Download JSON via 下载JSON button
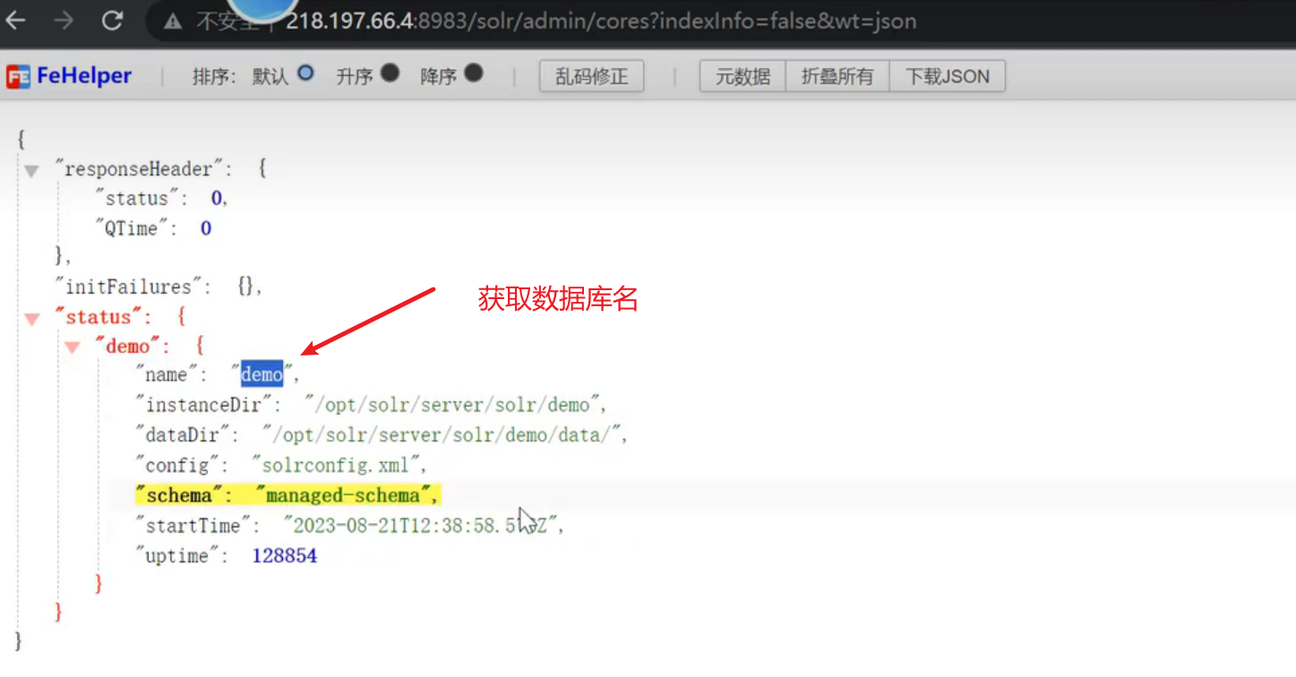1296x677 pixels. [x=947, y=77]
